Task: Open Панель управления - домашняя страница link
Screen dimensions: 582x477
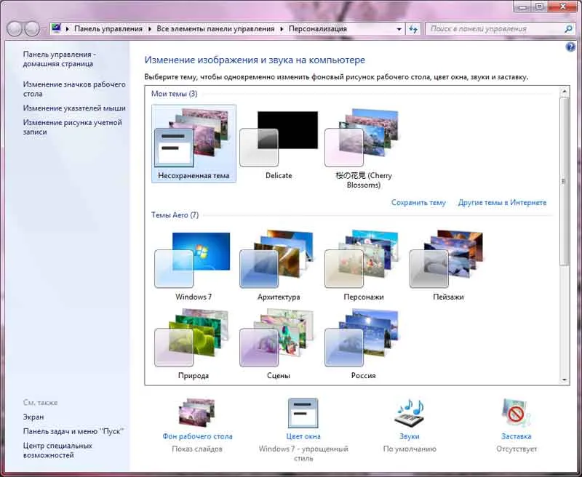Action: pyautogui.click(x=60, y=59)
